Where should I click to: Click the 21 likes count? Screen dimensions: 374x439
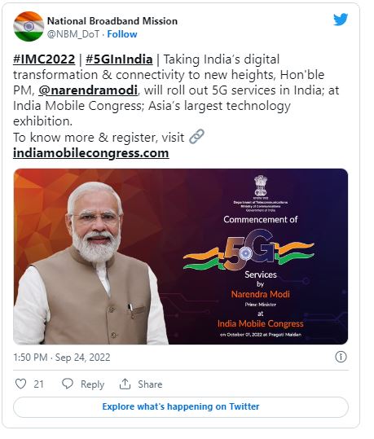click(38, 384)
